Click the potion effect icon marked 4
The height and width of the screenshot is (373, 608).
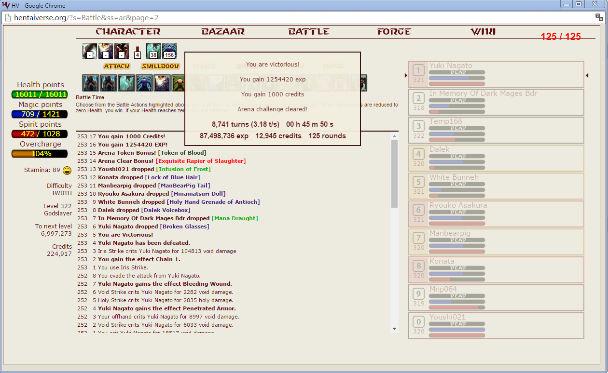coord(137,52)
